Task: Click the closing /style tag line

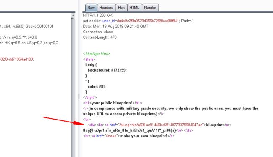Action: coord(90,98)
